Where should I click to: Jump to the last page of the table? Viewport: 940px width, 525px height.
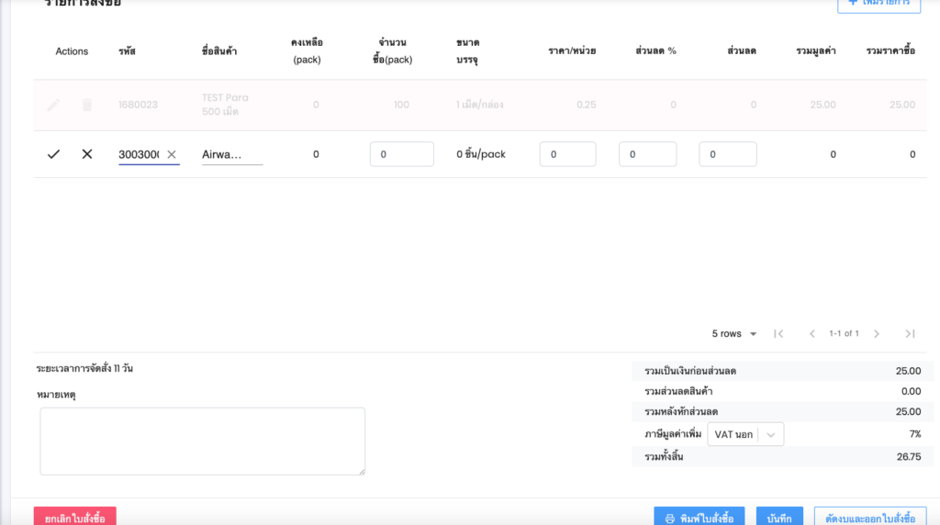point(910,333)
